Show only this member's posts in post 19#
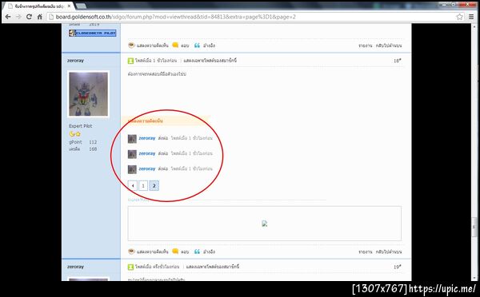The image size is (480, 297). tap(213, 267)
